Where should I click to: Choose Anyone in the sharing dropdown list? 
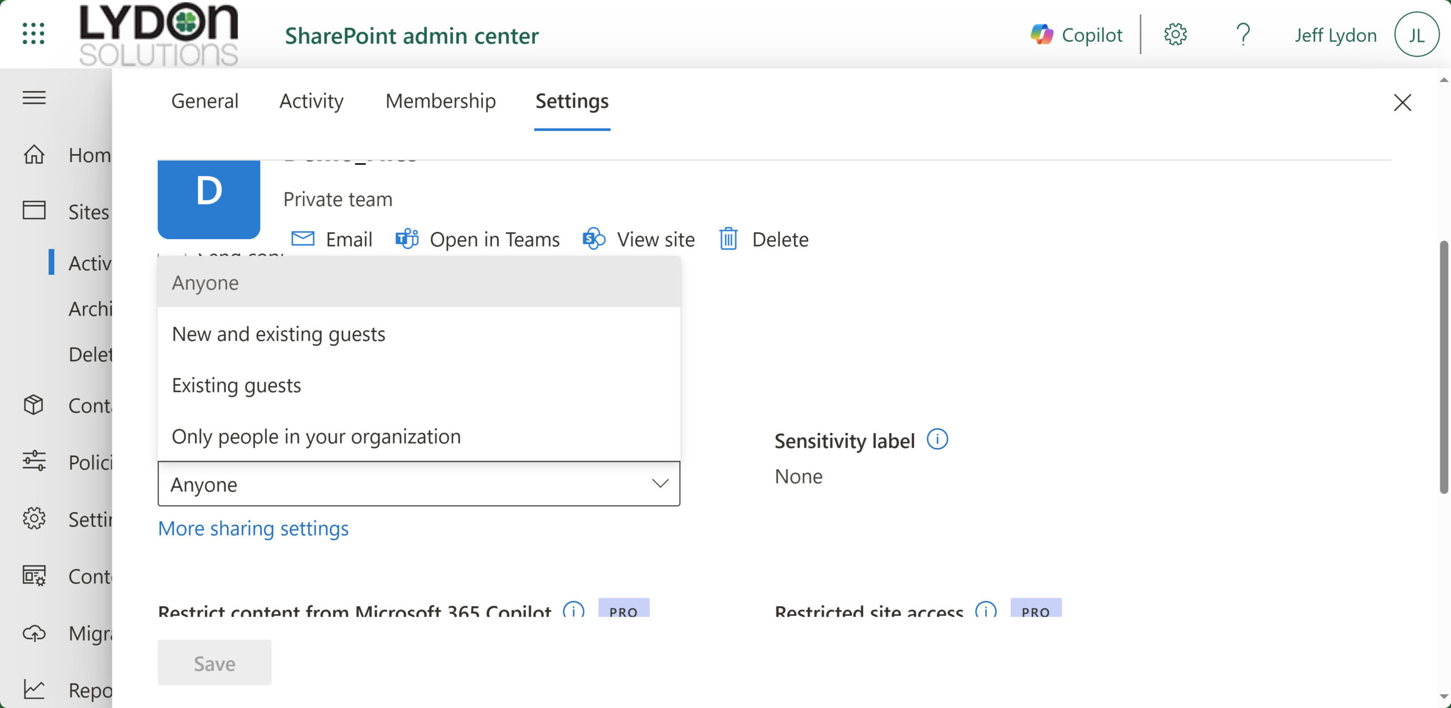[419, 282]
